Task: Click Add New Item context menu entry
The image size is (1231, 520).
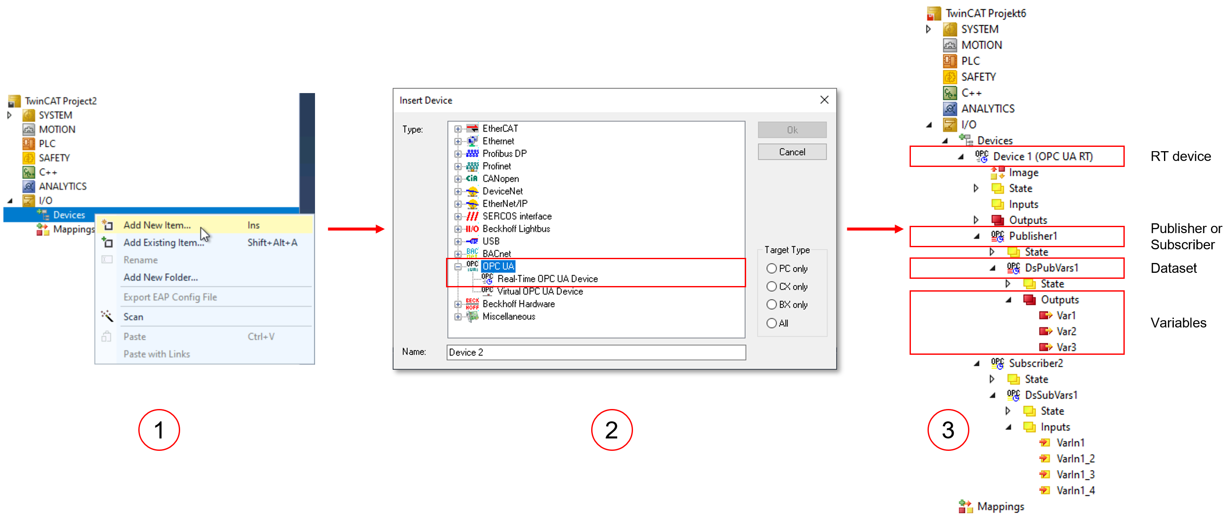Action: (x=156, y=225)
